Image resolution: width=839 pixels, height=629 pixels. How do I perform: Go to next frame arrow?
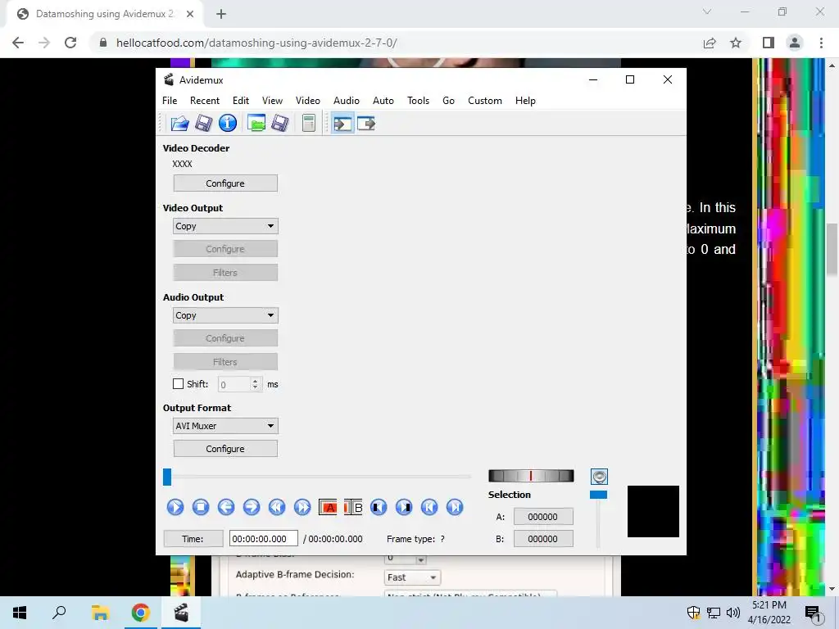(252, 507)
